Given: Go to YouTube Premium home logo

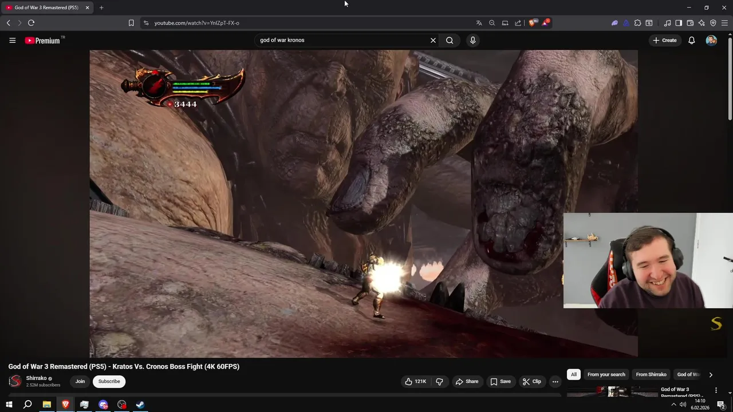Looking at the screenshot, I should tap(42, 41).
